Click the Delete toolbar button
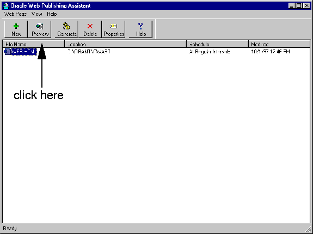Viewport: 313px width, 234px height. click(90, 29)
